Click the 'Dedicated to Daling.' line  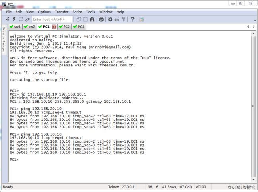click(x=32, y=40)
